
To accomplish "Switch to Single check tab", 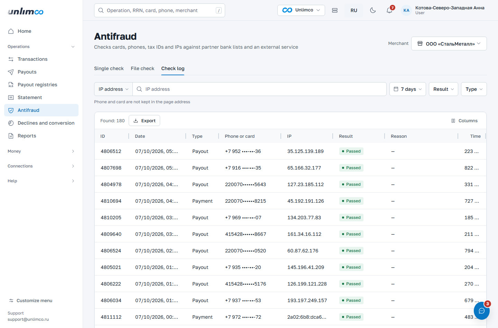I will tap(109, 68).
